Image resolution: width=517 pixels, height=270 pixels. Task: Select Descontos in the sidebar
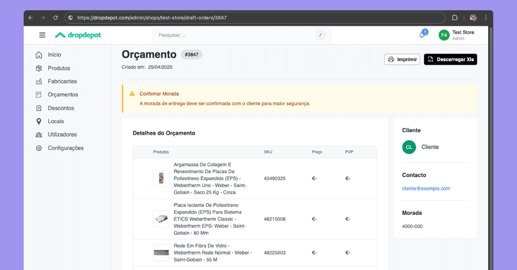[x=61, y=108]
